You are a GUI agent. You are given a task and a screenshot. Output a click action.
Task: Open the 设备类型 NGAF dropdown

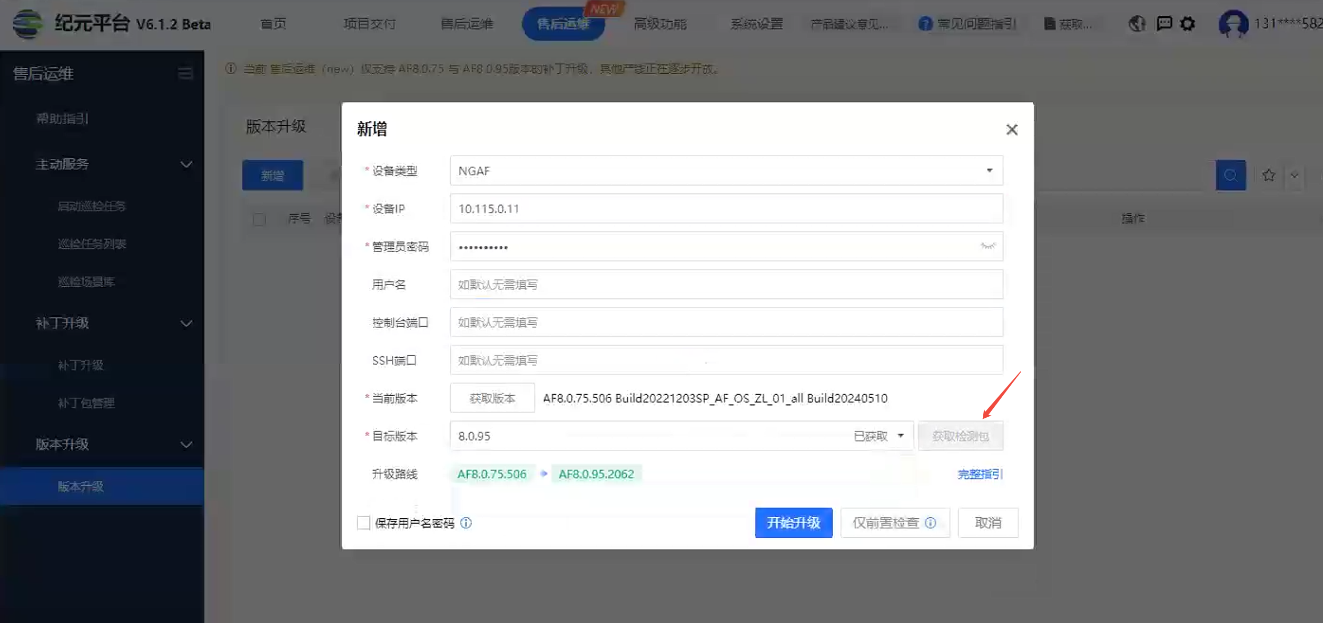click(726, 170)
